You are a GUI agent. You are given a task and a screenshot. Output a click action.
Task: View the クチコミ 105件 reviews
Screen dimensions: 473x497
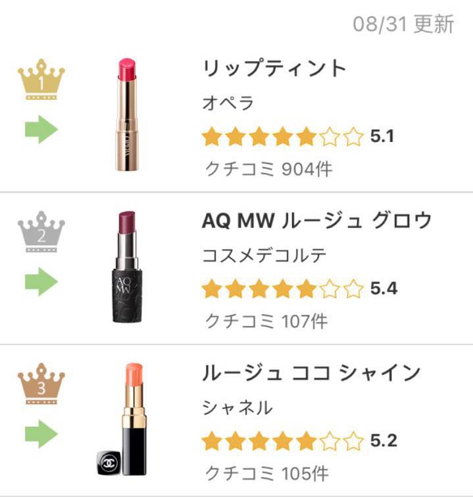pyautogui.click(x=266, y=473)
